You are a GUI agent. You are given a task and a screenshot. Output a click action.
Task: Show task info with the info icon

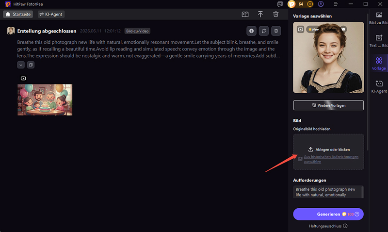pos(251,31)
